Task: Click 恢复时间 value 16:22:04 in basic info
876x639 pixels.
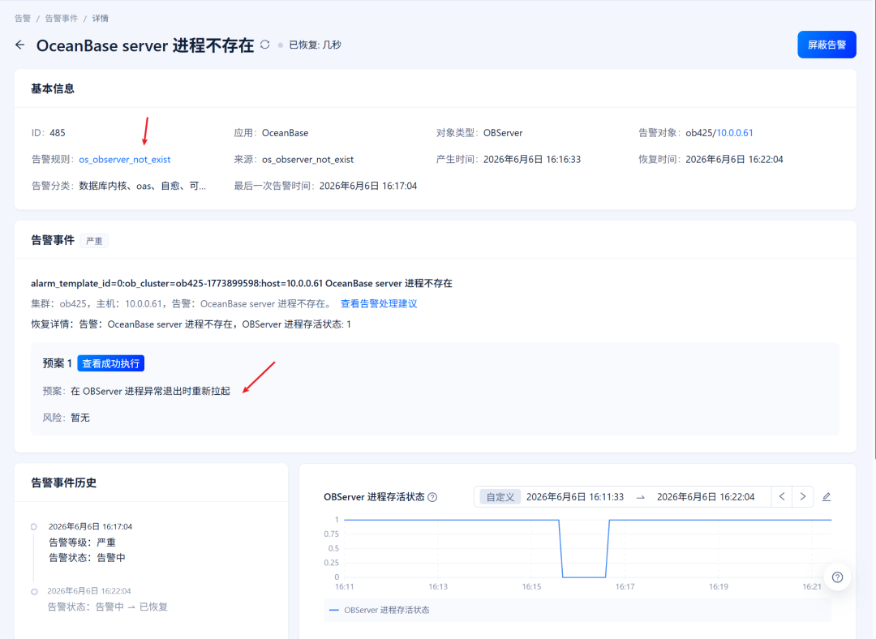Action: click(734, 159)
